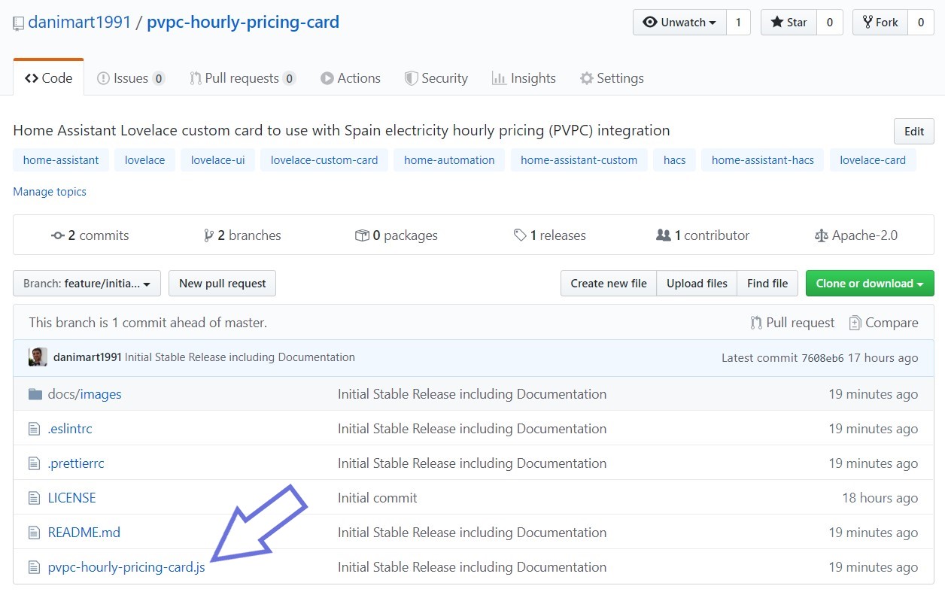This screenshot has height=592, width=945.
Task: Click the file icon beside .eslintrc
Action: coord(34,429)
